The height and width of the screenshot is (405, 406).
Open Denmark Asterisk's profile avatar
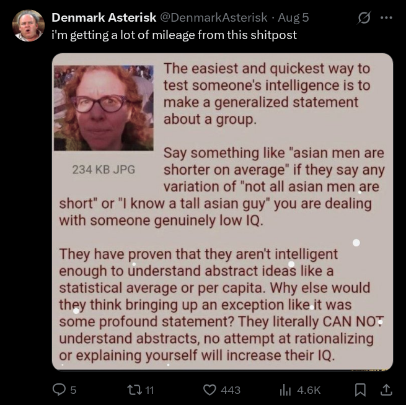click(29, 25)
